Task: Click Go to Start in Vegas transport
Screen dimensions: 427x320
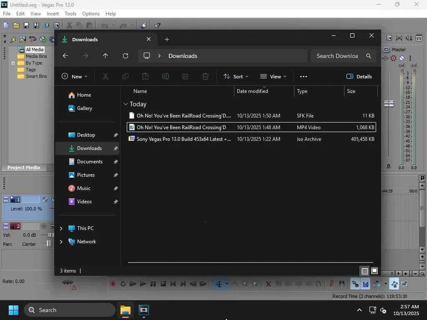Action: (x=173, y=284)
